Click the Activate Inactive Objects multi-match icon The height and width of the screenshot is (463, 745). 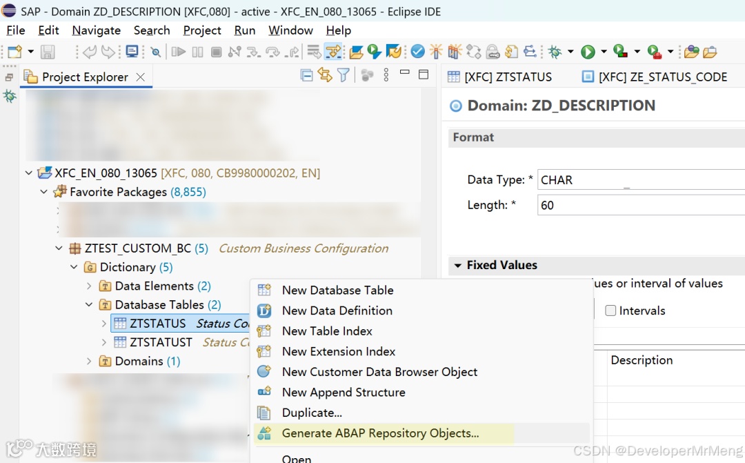[454, 51]
